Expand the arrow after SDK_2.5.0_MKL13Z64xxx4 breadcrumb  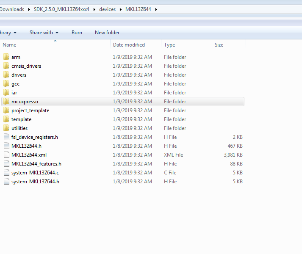coord(94,9)
